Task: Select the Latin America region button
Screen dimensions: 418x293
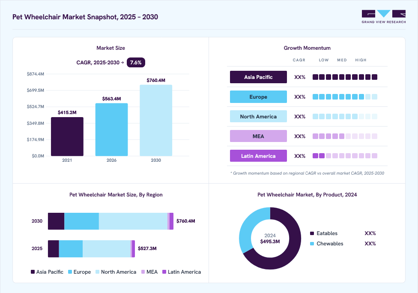Action: [x=258, y=156]
